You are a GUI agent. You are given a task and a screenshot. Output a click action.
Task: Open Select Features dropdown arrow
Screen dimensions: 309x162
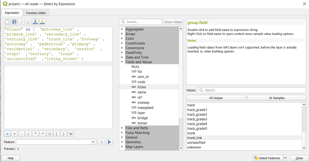click(x=285, y=158)
